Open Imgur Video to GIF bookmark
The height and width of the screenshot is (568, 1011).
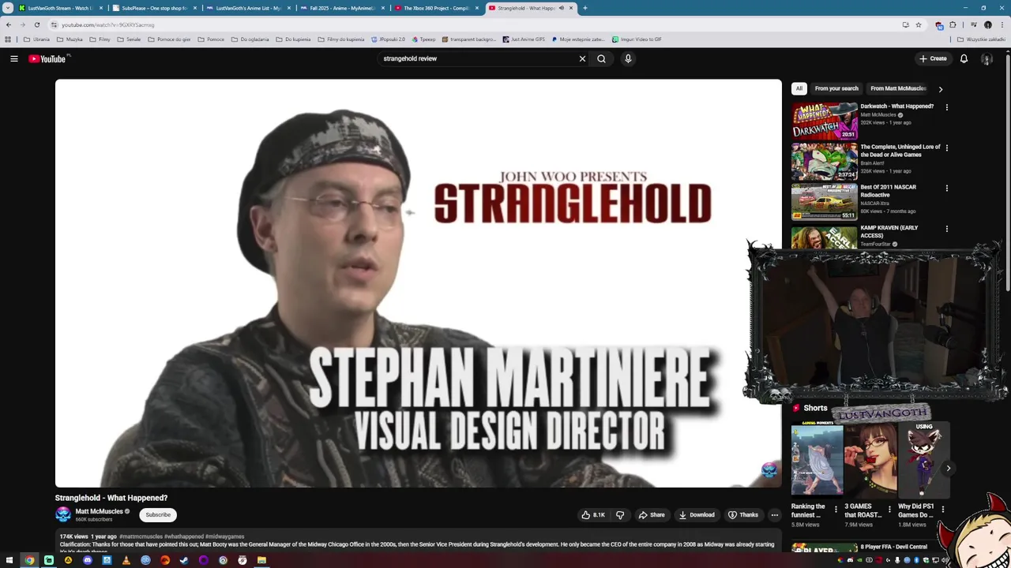tap(637, 39)
